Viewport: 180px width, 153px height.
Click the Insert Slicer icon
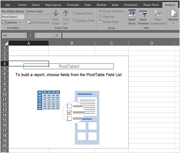pyautogui.click(x=132, y=13)
